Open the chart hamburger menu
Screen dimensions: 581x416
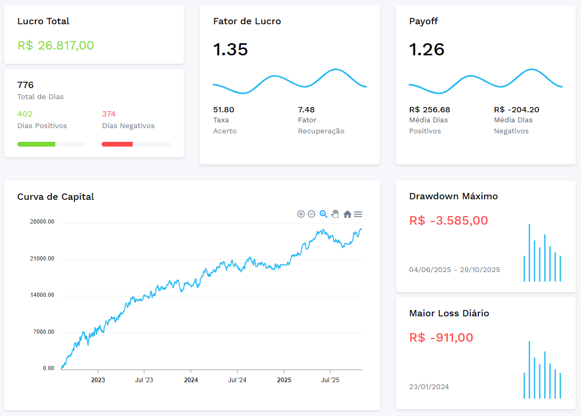tap(358, 214)
